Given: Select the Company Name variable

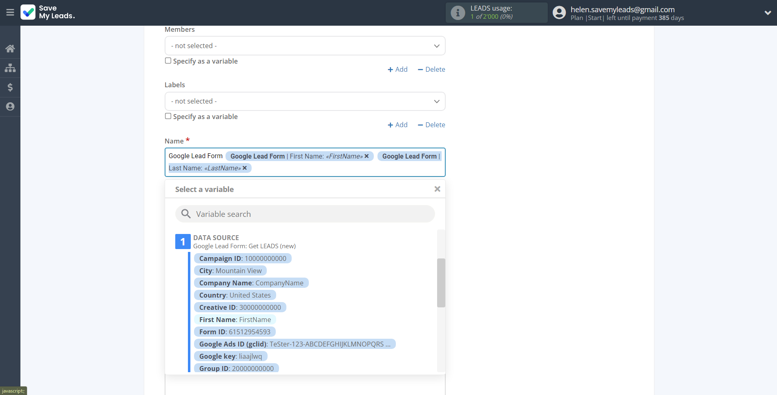Looking at the screenshot, I should click(251, 283).
